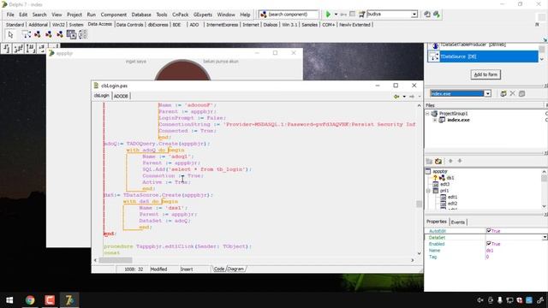Click the Tag property value 0
548x308 pixels.
click(487, 257)
